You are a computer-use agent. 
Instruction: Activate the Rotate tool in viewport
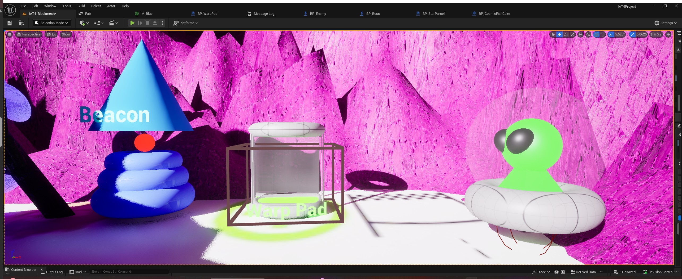pyautogui.click(x=566, y=34)
